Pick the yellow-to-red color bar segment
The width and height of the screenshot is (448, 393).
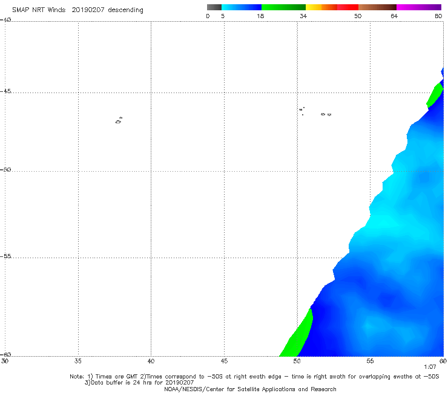[332, 7]
